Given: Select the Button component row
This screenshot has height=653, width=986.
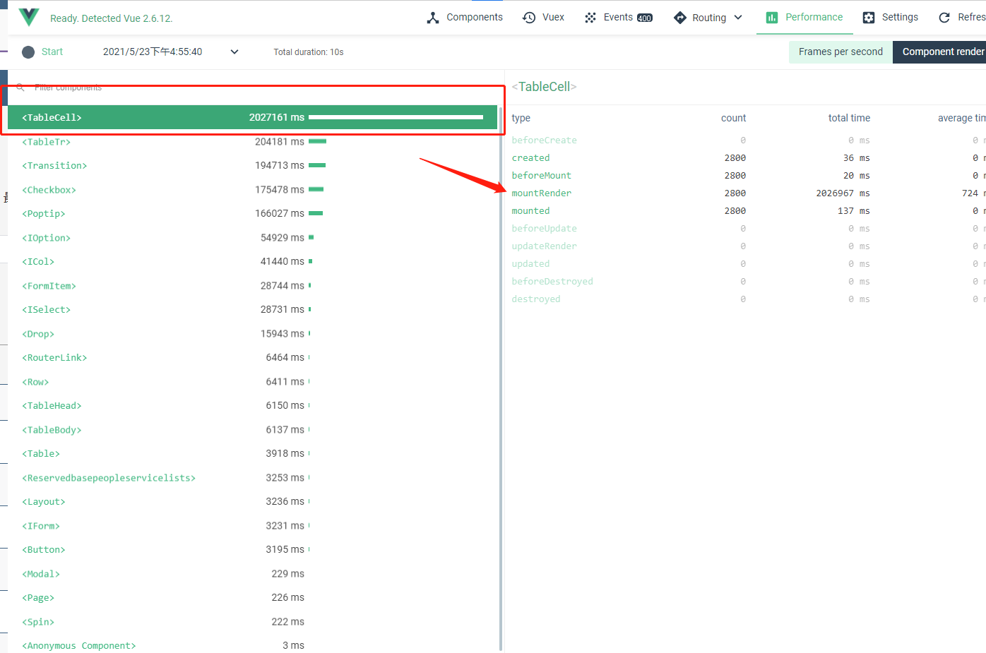Looking at the screenshot, I should (x=252, y=550).
